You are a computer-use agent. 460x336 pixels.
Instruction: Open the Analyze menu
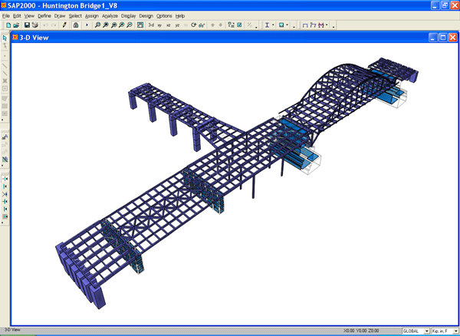(110, 15)
